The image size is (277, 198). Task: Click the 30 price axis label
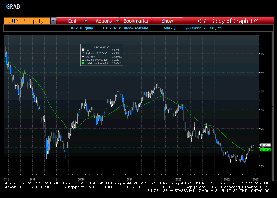click(x=262, y=110)
